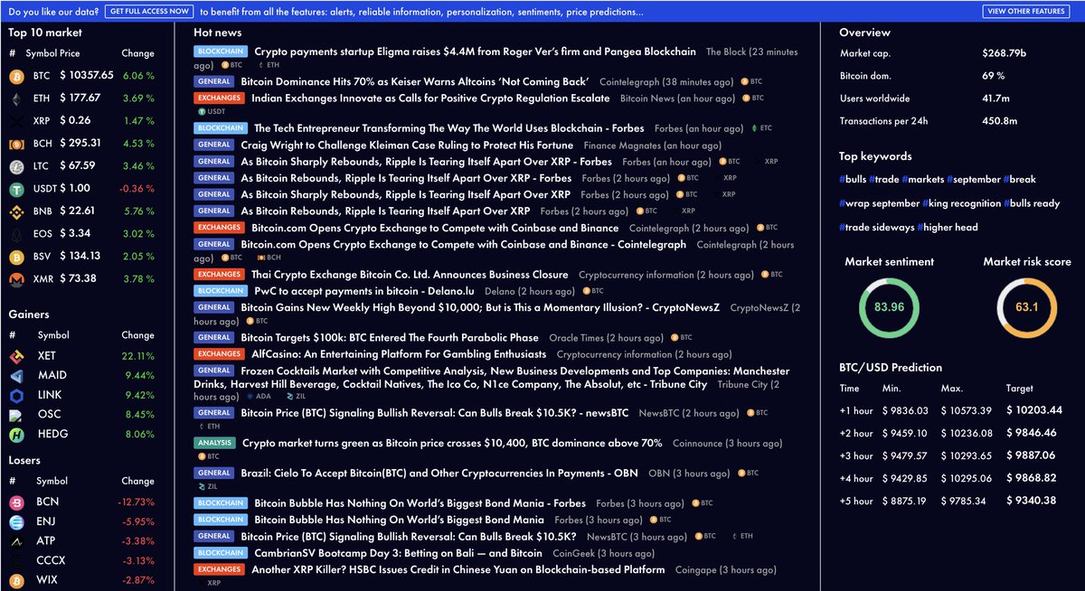This screenshot has width=1085, height=591.
Task: Open the Eligma raises $4.4M headline
Action: [476, 52]
